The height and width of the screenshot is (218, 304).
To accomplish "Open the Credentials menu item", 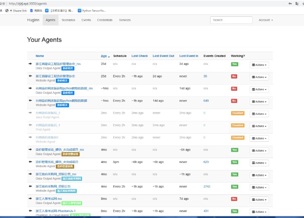I will (104, 20).
